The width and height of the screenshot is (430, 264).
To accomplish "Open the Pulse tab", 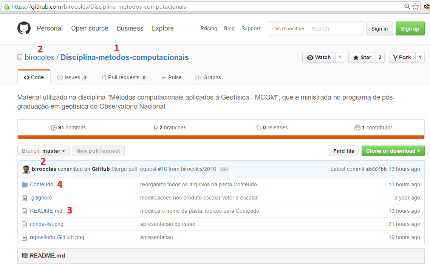I will (x=171, y=77).
